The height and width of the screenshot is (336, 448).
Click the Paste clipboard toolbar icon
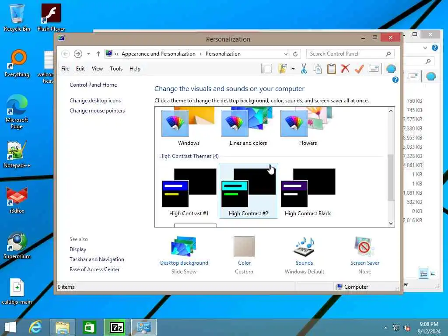332,69
